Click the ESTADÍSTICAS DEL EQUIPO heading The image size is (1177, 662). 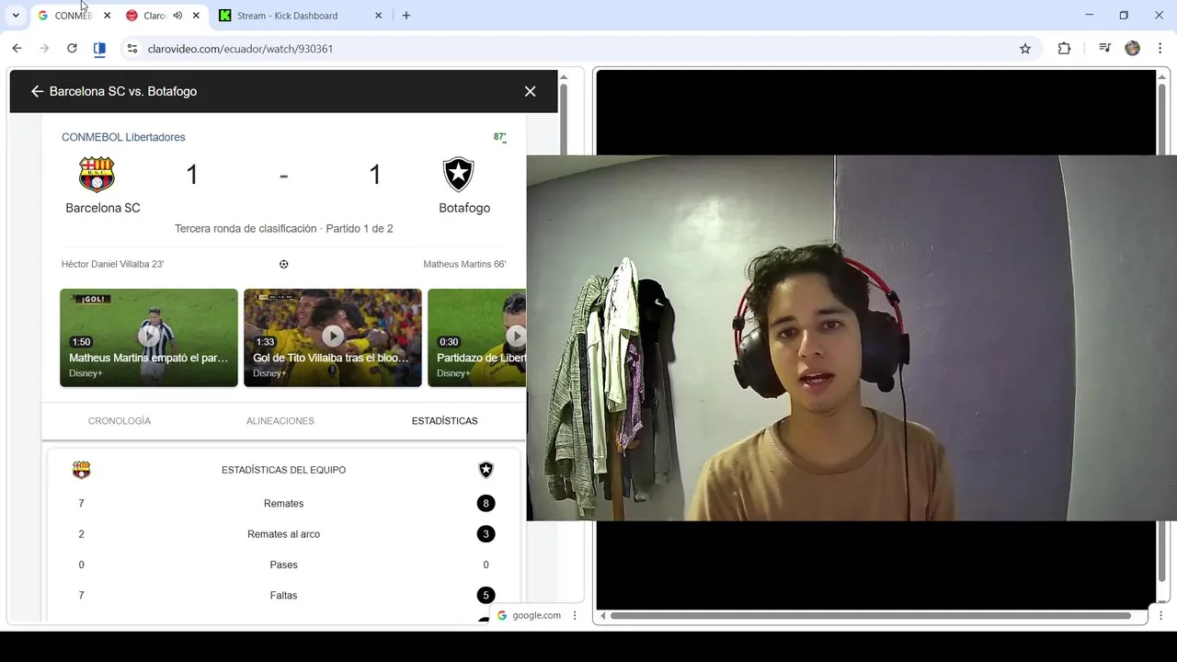point(283,470)
